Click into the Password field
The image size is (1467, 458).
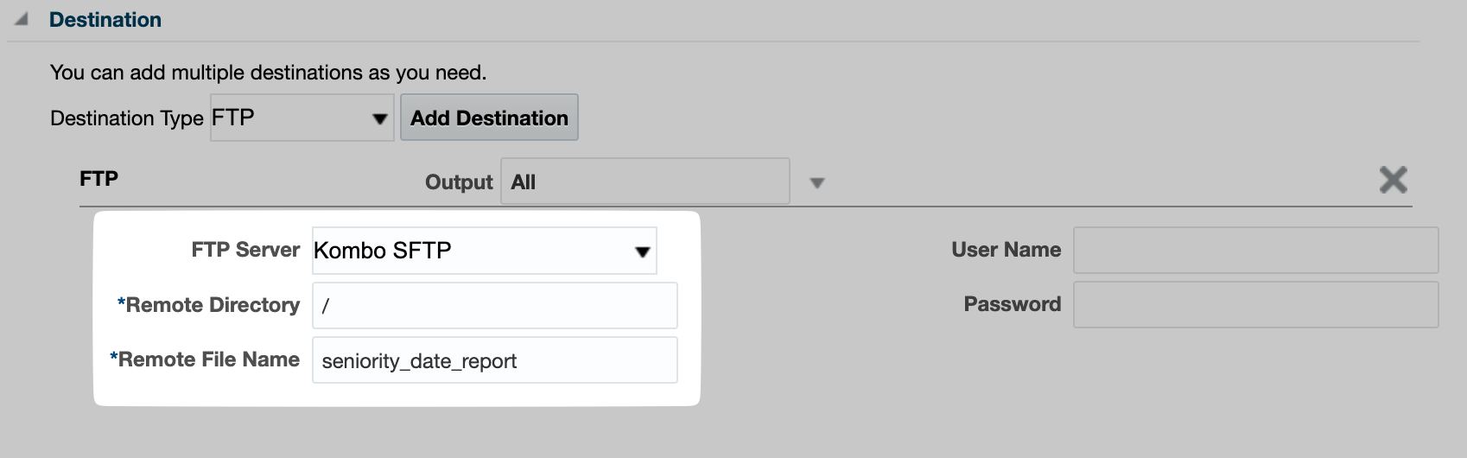[1255, 304]
